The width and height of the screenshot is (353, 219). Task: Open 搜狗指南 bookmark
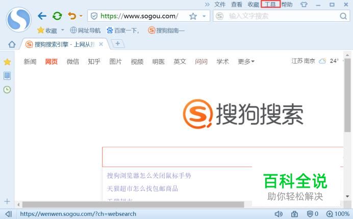(x=166, y=30)
